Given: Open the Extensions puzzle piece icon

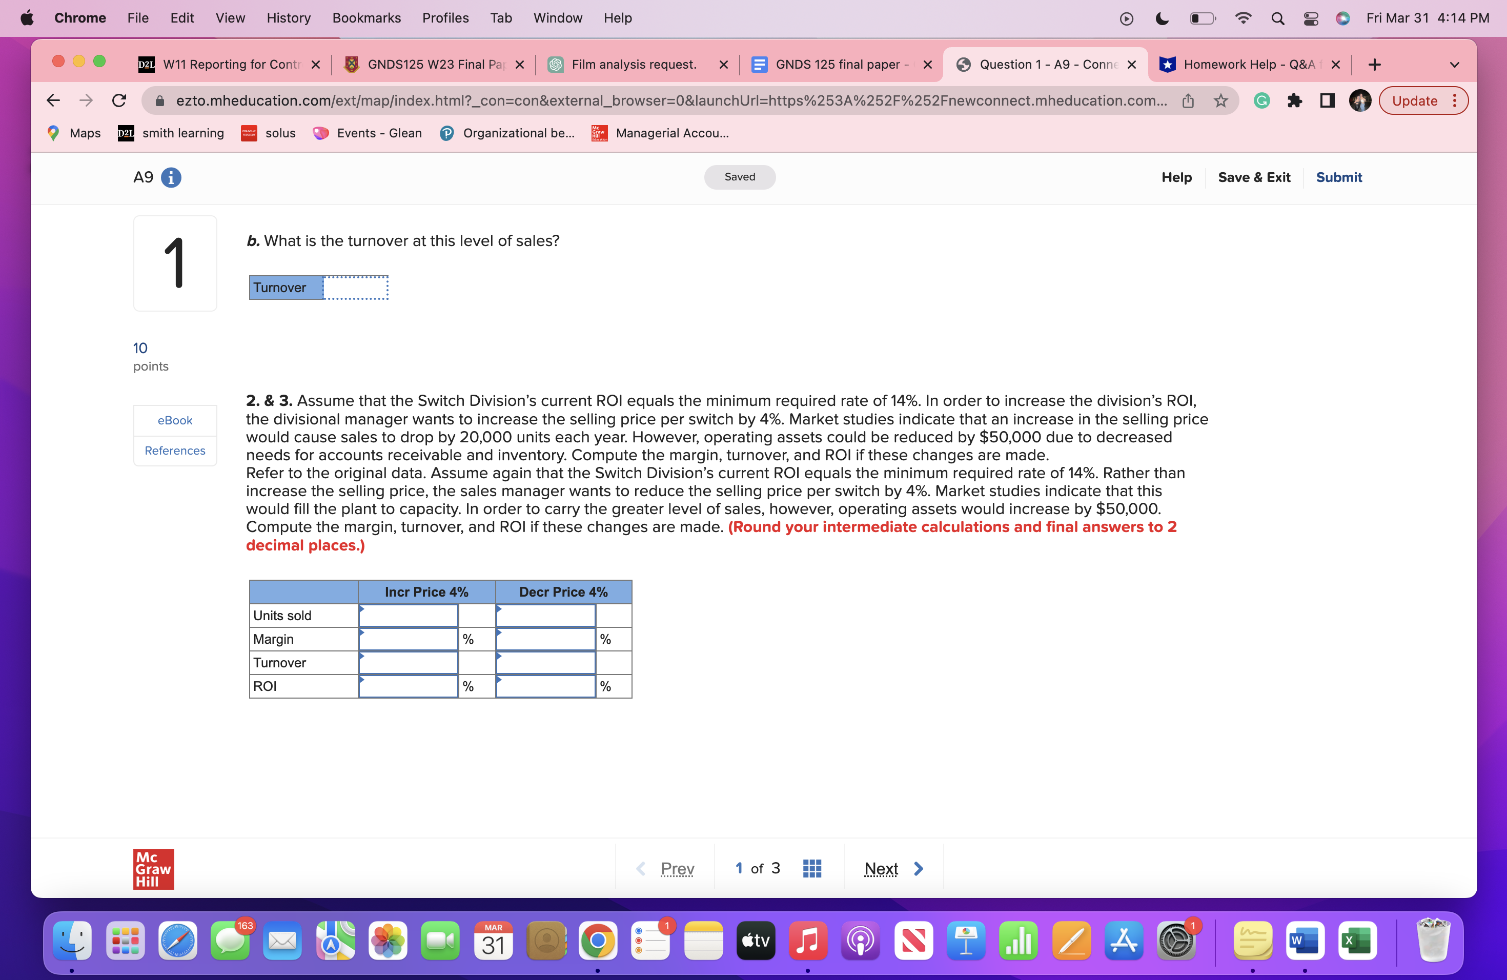Looking at the screenshot, I should point(1295,100).
